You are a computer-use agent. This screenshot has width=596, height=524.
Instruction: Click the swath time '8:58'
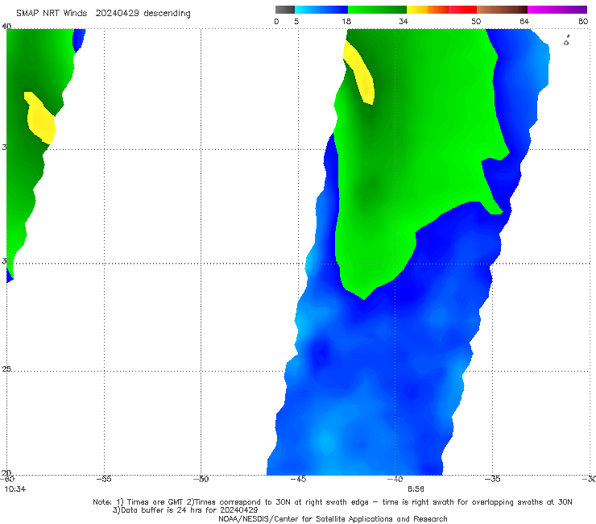[x=416, y=489]
